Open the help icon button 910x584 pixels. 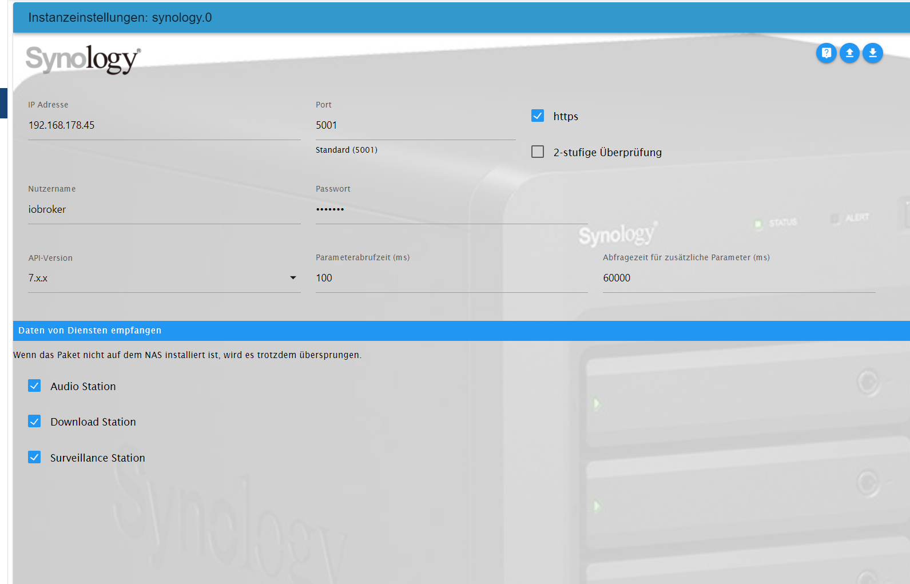826,53
